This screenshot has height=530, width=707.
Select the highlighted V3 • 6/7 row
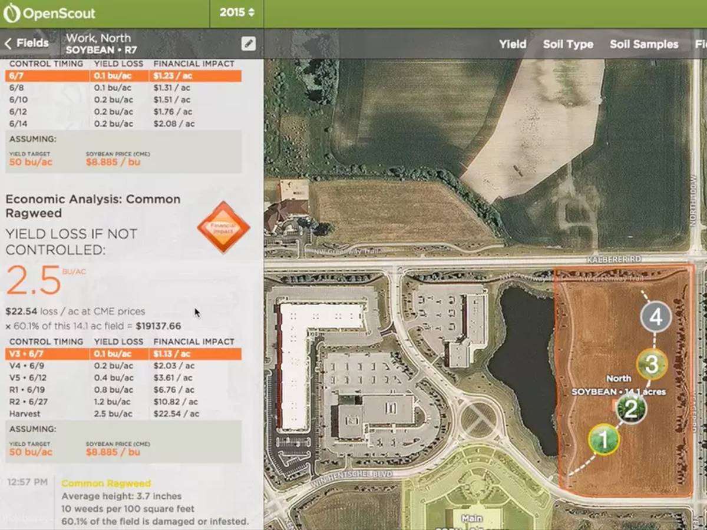point(123,353)
